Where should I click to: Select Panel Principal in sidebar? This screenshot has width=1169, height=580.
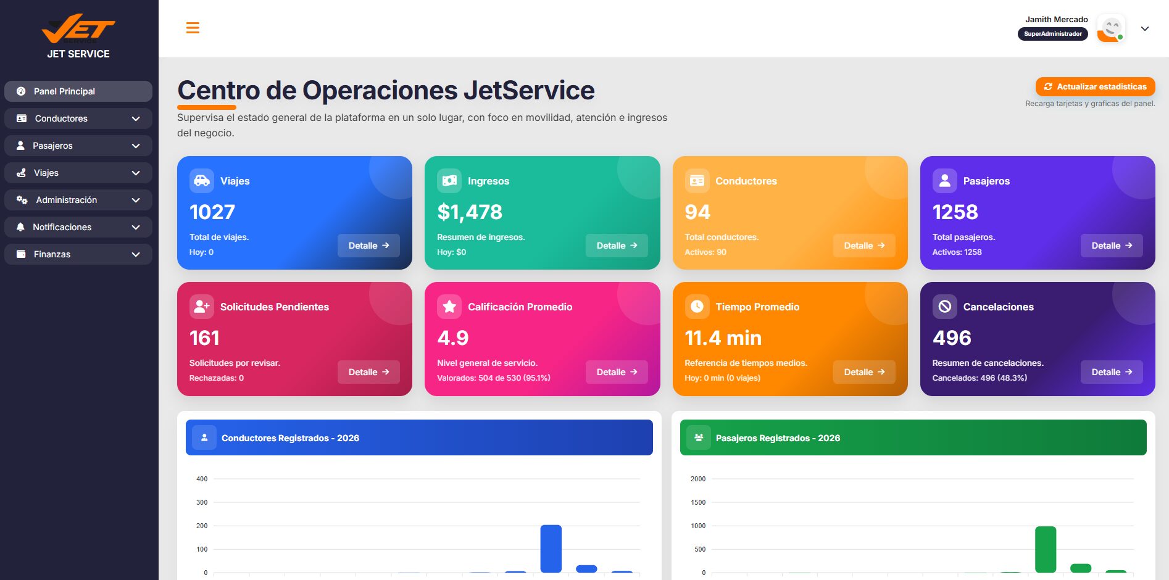(78, 91)
